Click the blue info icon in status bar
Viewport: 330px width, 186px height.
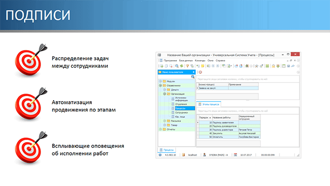(160, 155)
